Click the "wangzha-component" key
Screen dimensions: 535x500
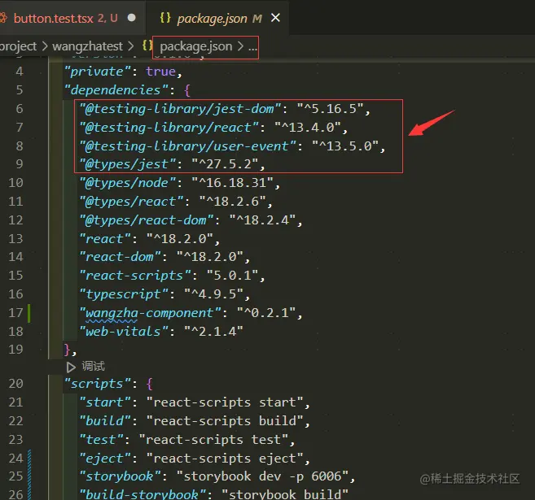[x=150, y=313]
